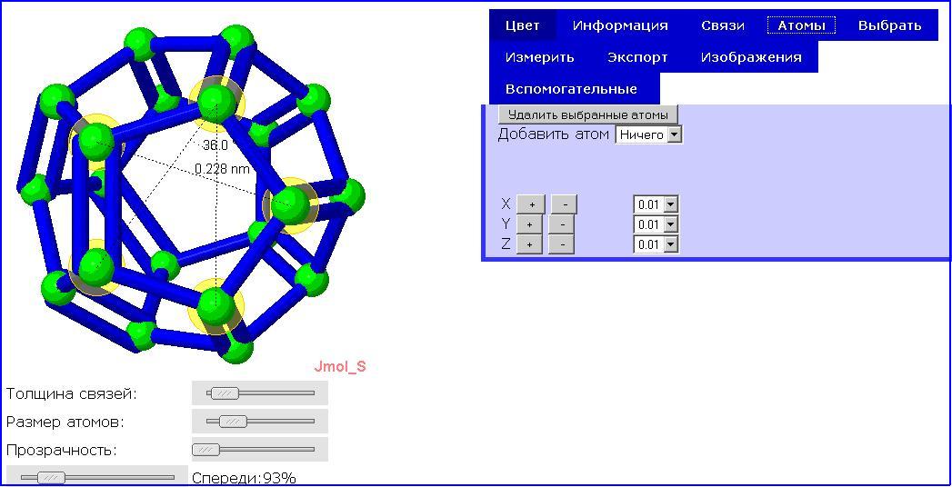Screen dimensions: 952x487
Task: Click the Спереди 93% slider handle
Action: [51, 477]
